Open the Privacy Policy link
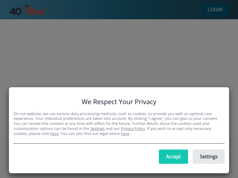The width and height of the screenshot is (238, 178). pyautogui.click(x=133, y=128)
